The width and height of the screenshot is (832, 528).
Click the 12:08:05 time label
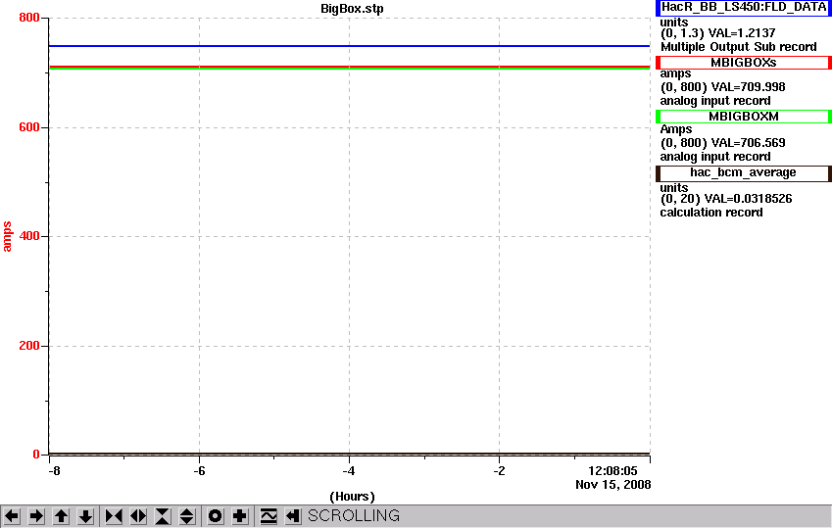pyautogui.click(x=612, y=471)
